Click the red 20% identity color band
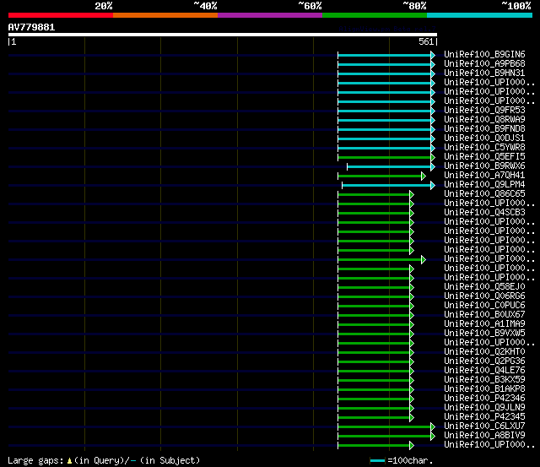The width and height of the screenshot is (540, 467). (61, 15)
